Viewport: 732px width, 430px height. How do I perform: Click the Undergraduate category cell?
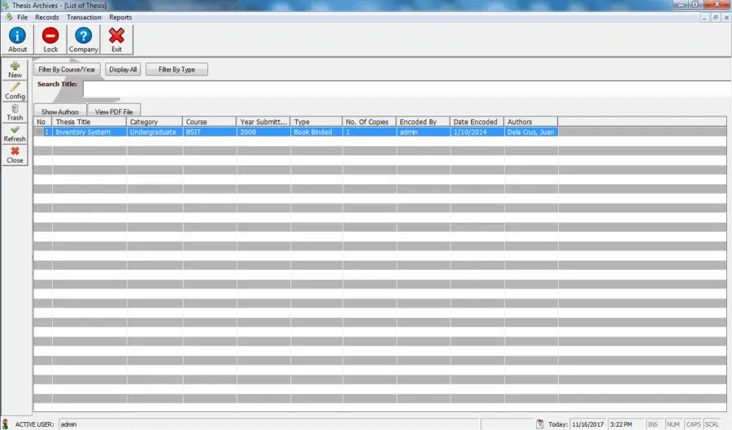tap(155, 132)
